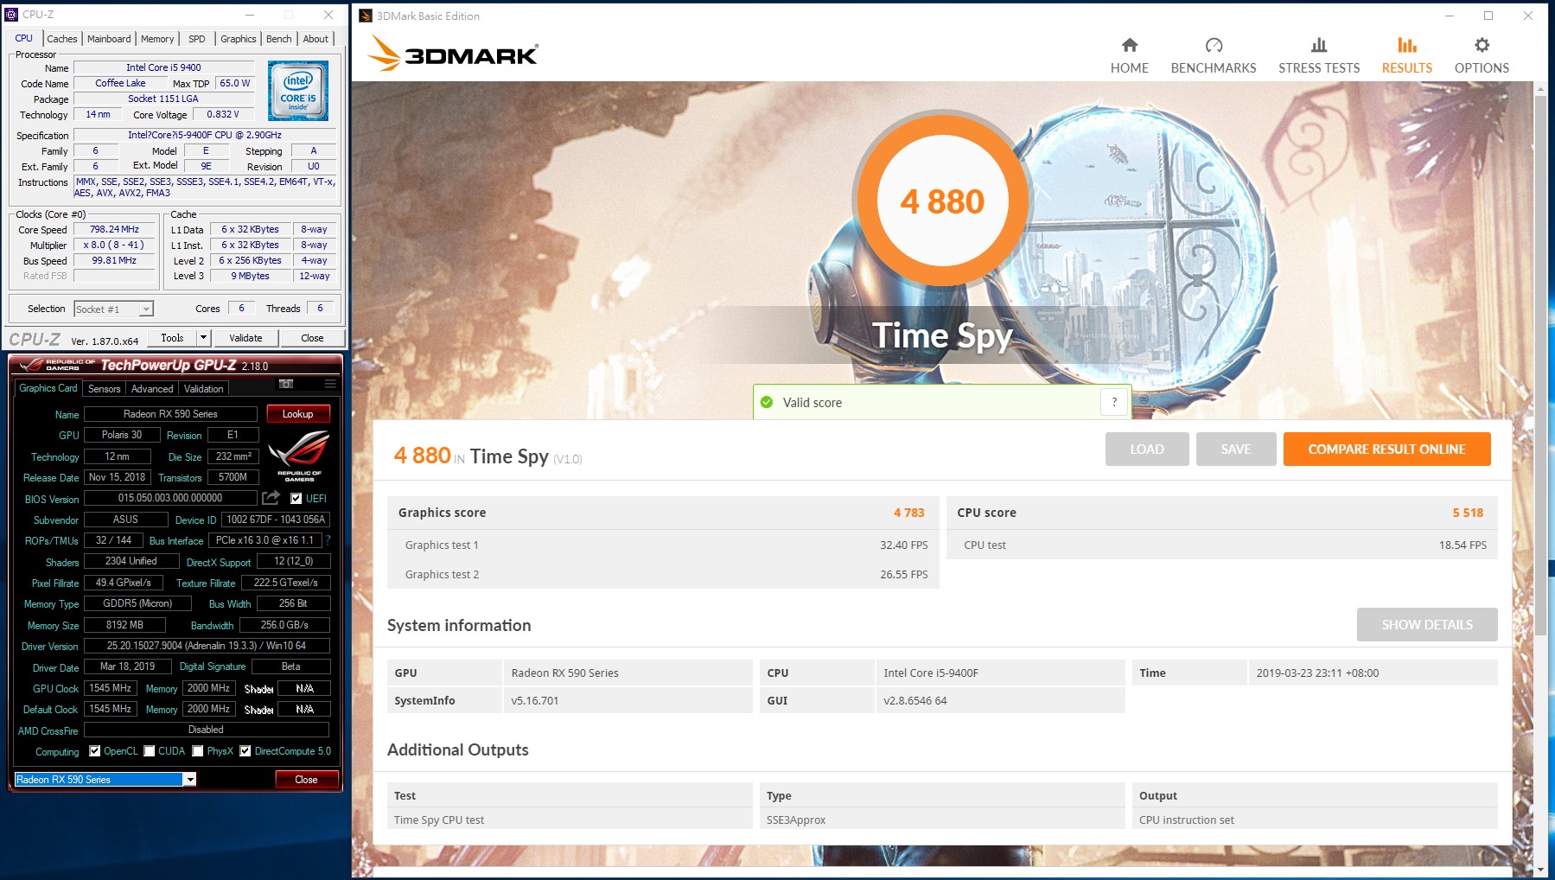Toggle the OpenCL checkbox
The width and height of the screenshot is (1555, 880).
tap(95, 750)
